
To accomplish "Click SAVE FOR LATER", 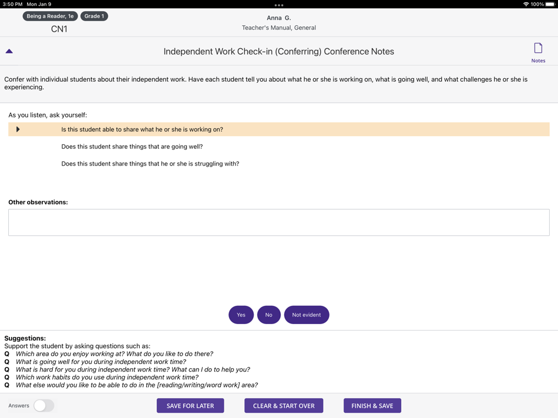I will pyautogui.click(x=190, y=406).
